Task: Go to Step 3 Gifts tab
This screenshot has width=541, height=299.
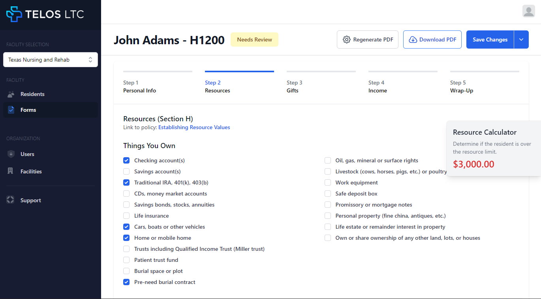Action: click(295, 87)
